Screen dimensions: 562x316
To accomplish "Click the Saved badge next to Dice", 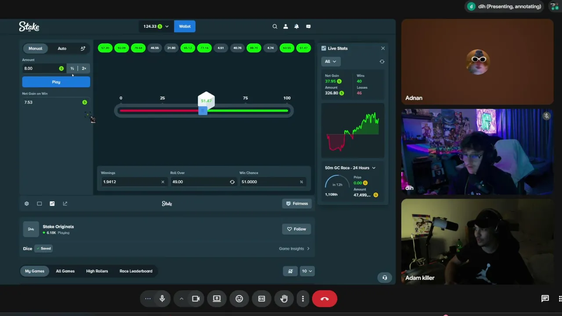I will point(43,248).
